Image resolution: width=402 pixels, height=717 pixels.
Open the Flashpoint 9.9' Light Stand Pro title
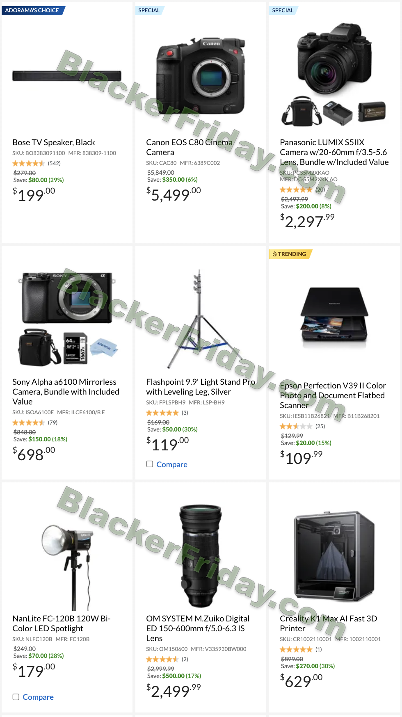tap(201, 387)
